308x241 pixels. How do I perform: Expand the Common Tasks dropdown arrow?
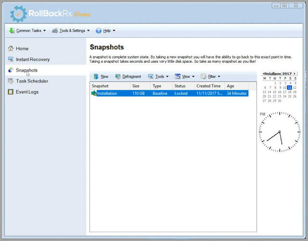tap(44, 31)
